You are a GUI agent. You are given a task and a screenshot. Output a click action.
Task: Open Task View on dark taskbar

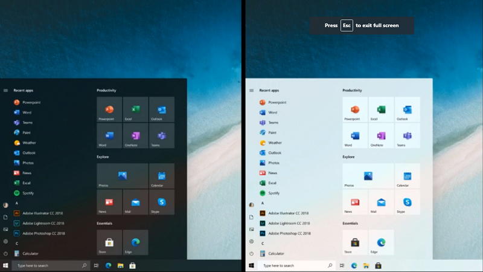coord(96,265)
